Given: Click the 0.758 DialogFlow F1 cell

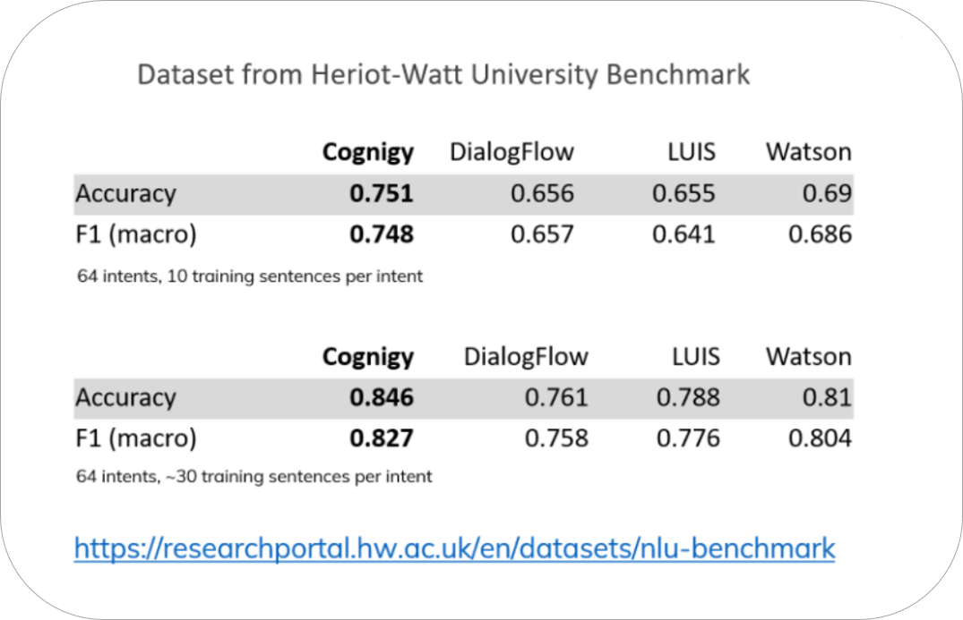Looking at the screenshot, I should [x=556, y=438].
